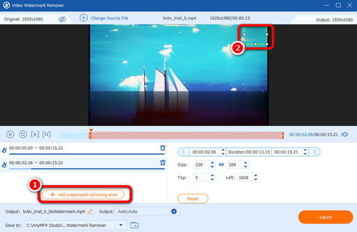The height and width of the screenshot is (232, 357).
Task: Set start point with left bracket button
Action: pos(183,152)
